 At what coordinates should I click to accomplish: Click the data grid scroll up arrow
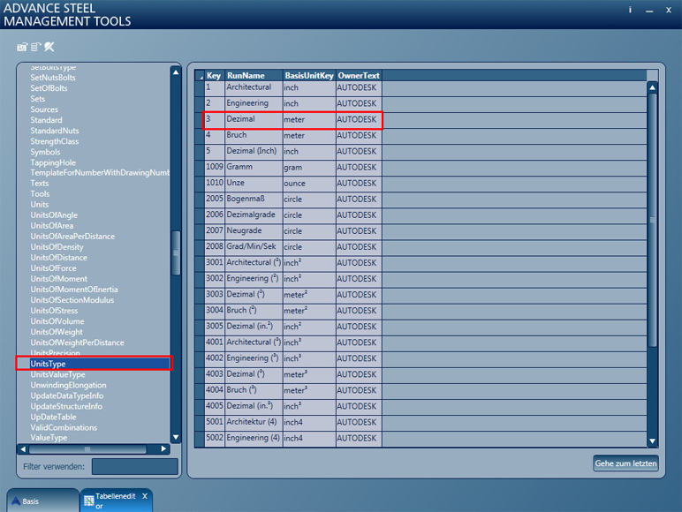pos(653,87)
